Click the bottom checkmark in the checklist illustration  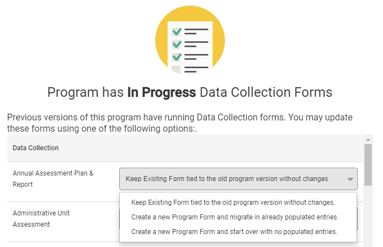(177, 57)
